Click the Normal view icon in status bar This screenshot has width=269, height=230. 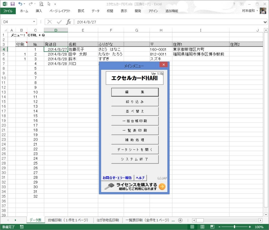pos(193,227)
